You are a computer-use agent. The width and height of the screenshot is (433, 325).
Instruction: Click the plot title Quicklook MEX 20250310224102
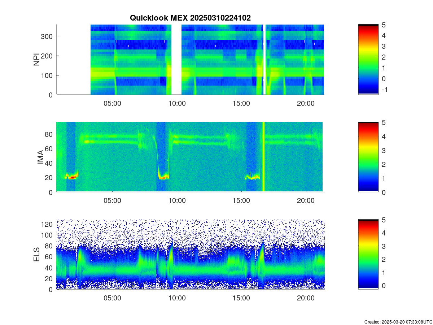pyautogui.click(x=190, y=18)
